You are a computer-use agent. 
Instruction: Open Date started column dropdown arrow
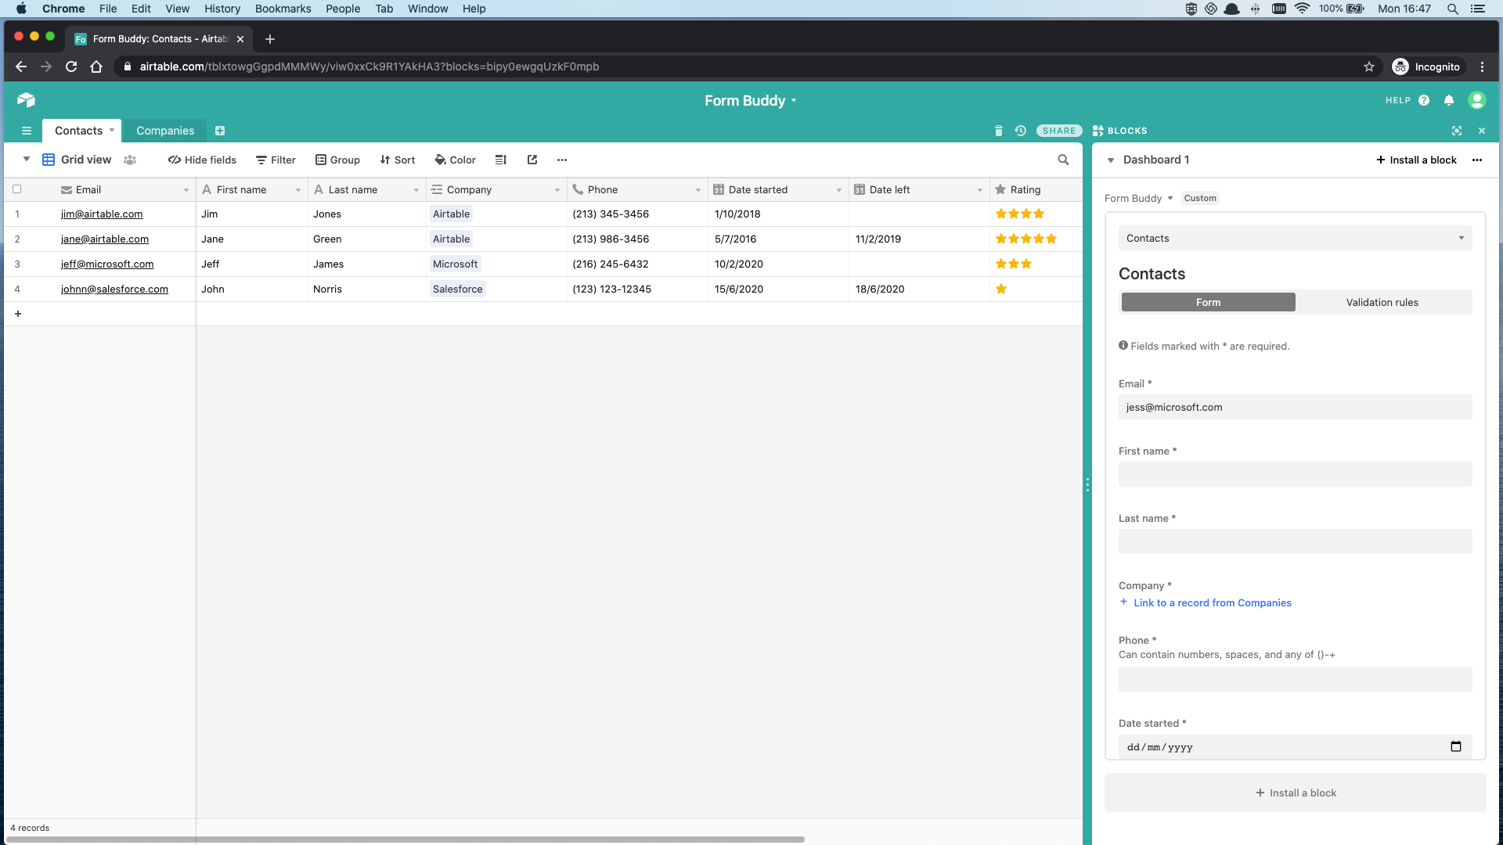(839, 190)
